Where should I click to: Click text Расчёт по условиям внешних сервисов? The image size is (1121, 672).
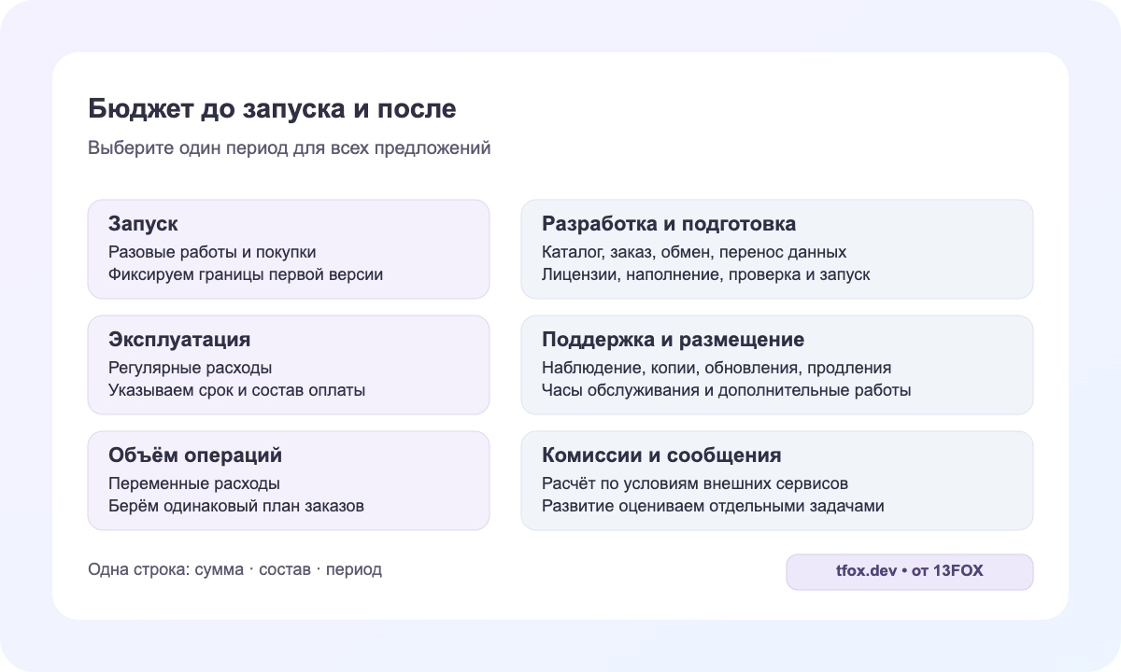click(695, 483)
